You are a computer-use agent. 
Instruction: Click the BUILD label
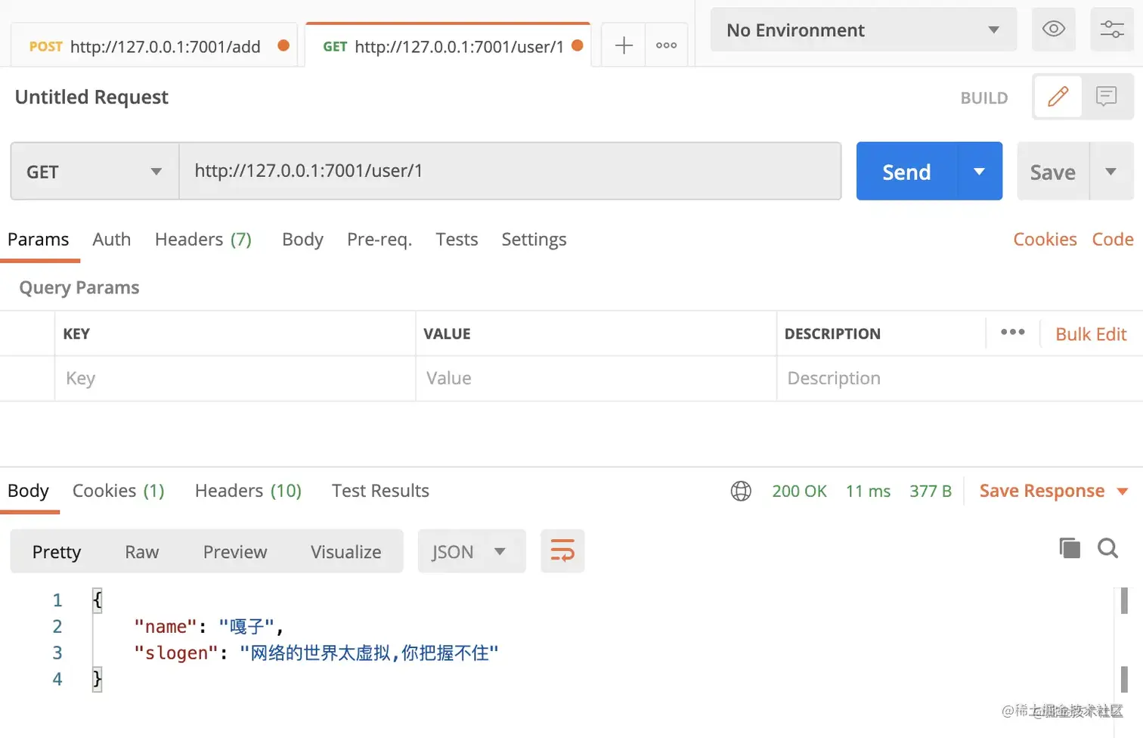point(984,98)
